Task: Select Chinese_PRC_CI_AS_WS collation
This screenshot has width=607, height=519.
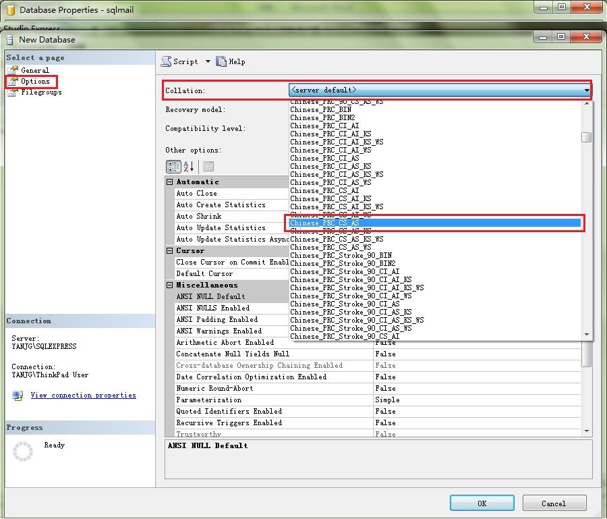Action: (330, 183)
